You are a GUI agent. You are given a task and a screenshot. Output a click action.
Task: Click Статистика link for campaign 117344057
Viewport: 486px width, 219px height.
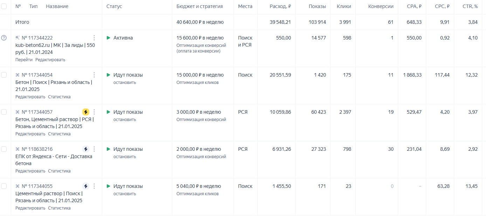click(x=59, y=134)
